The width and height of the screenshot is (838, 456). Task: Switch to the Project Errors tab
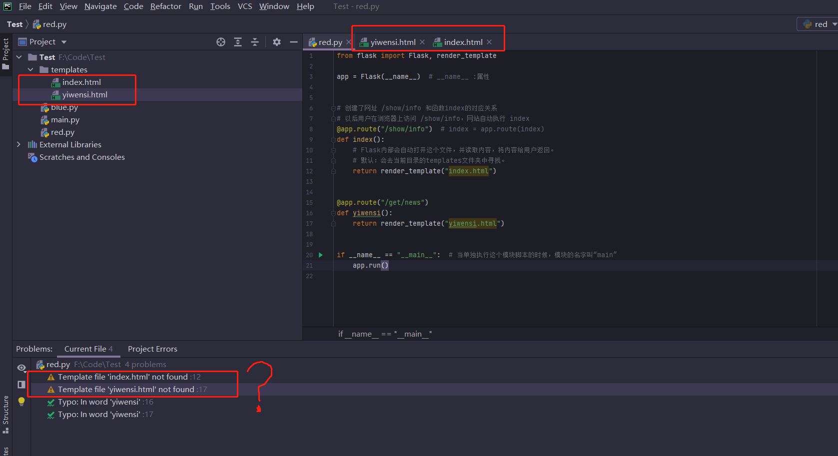pos(152,349)
